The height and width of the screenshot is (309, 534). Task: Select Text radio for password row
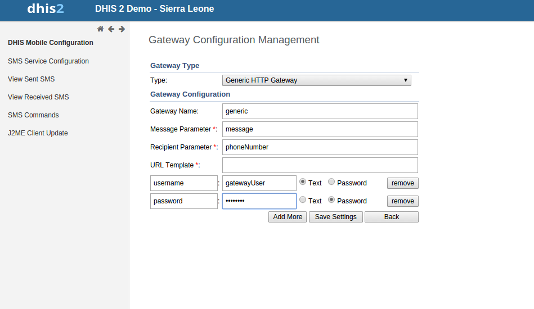click(x=303, y=200)
